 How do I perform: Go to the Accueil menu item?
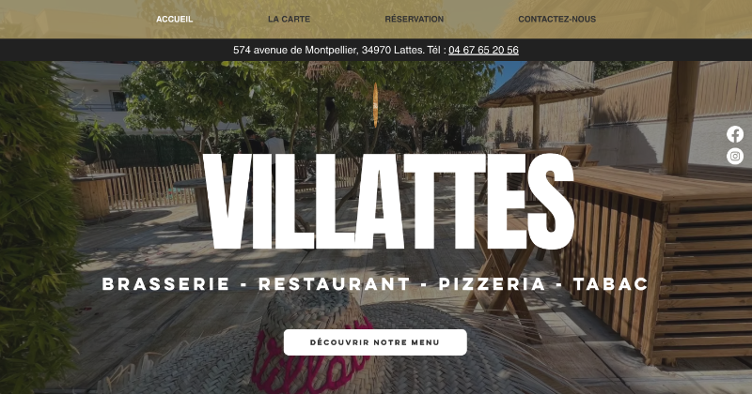pyautogui.click(x=175, y=19)
